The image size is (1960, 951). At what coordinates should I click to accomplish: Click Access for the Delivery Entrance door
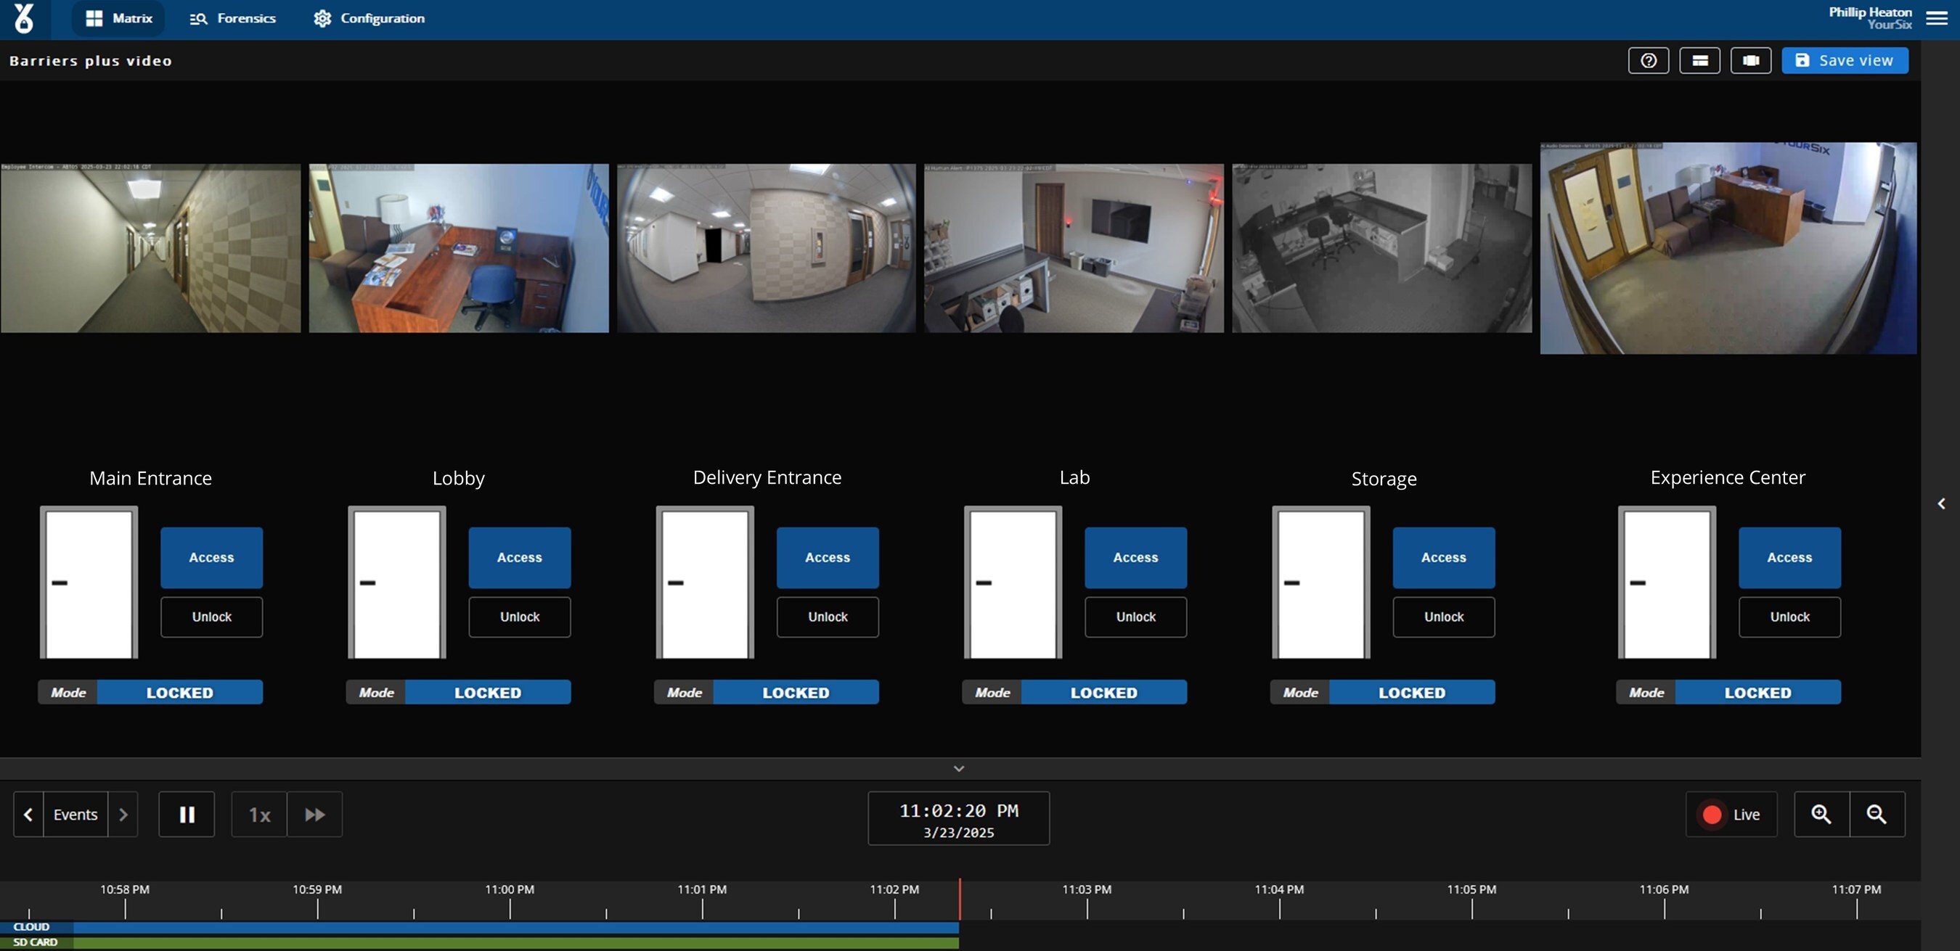(x=827, y=557)
